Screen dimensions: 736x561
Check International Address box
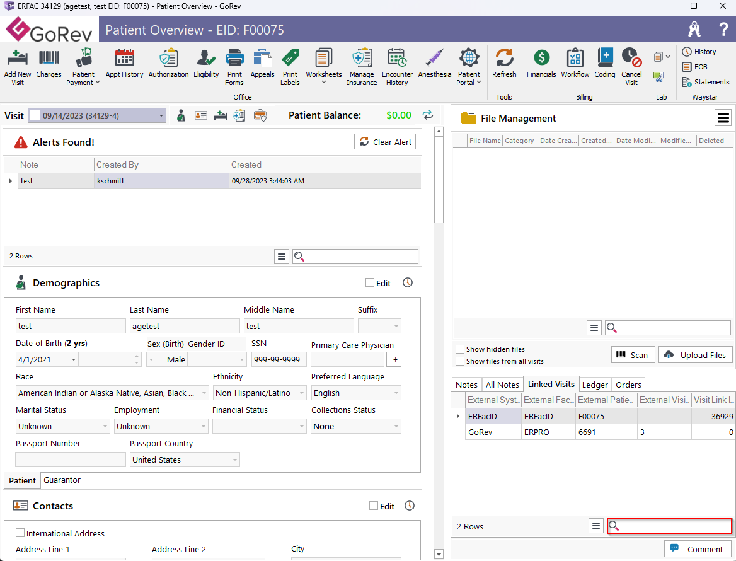tap(20, 533)
